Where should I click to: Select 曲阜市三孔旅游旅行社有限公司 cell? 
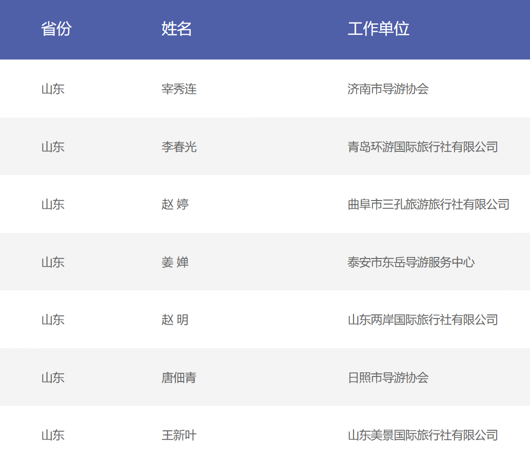(x=428, y=205)
